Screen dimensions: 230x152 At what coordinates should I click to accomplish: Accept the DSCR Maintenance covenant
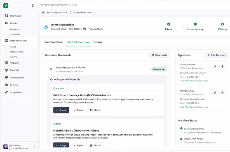point(61,110)
